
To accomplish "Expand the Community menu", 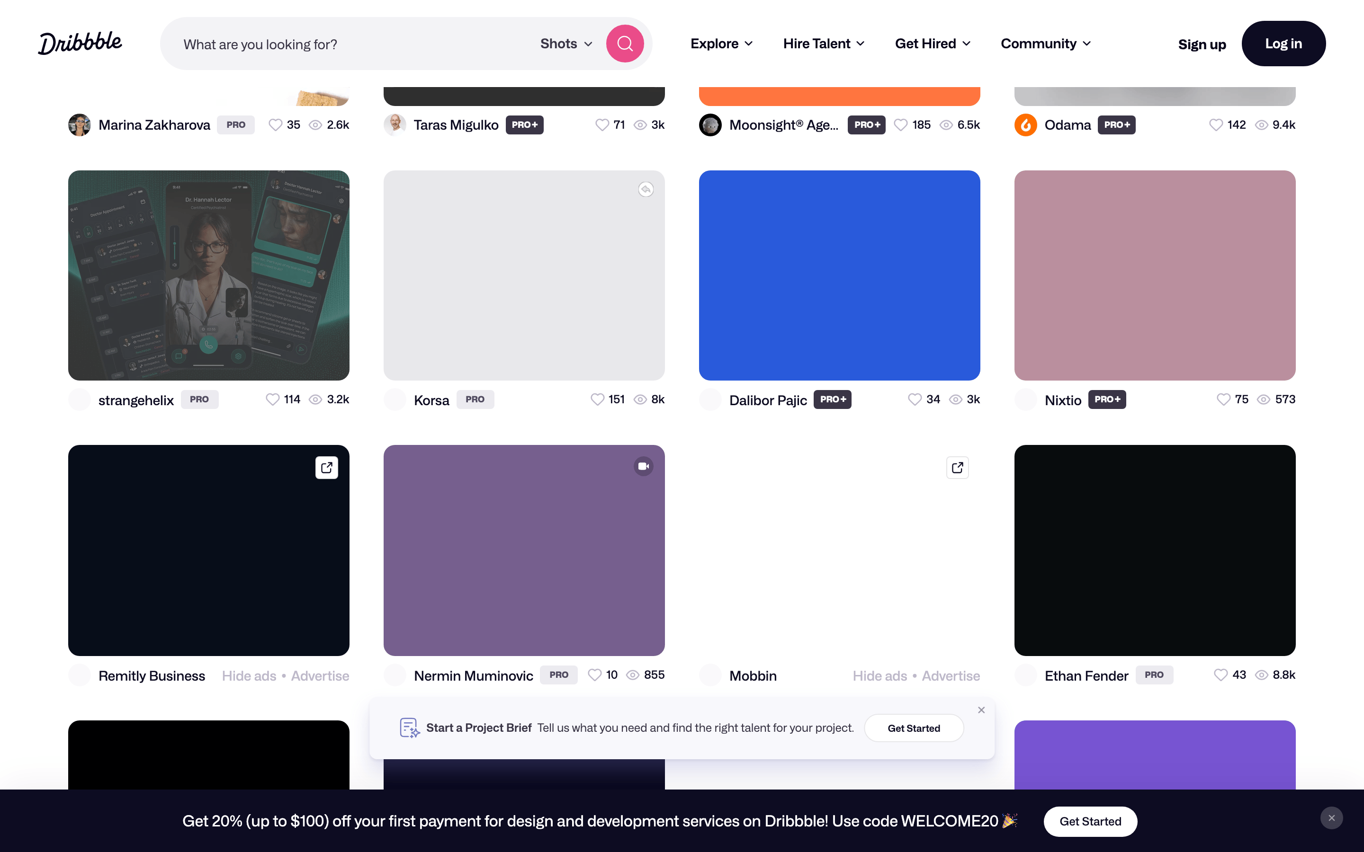I will 1046,44.
